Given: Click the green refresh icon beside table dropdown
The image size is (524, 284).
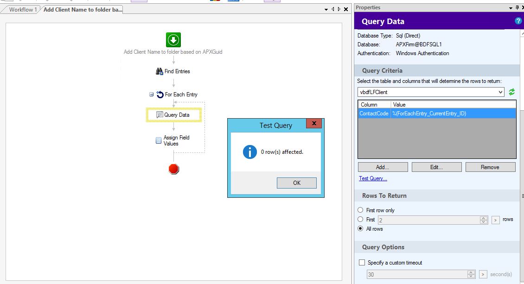Looking at the screenshot, I should pos(511,92).
